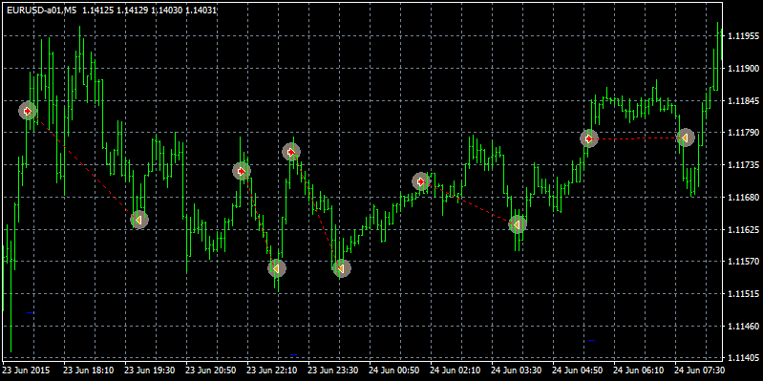Click the EURUSD-a01,M5 chart title
Screen dimensions: 763x381
[42, 10]
